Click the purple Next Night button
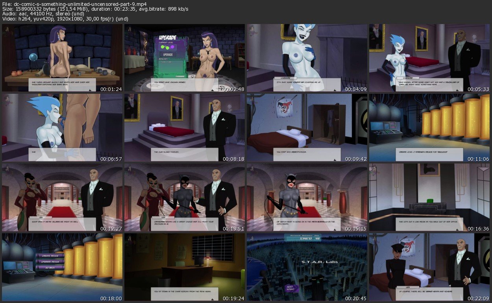This screenshot has width=492, height=303. tap(290, 288)
